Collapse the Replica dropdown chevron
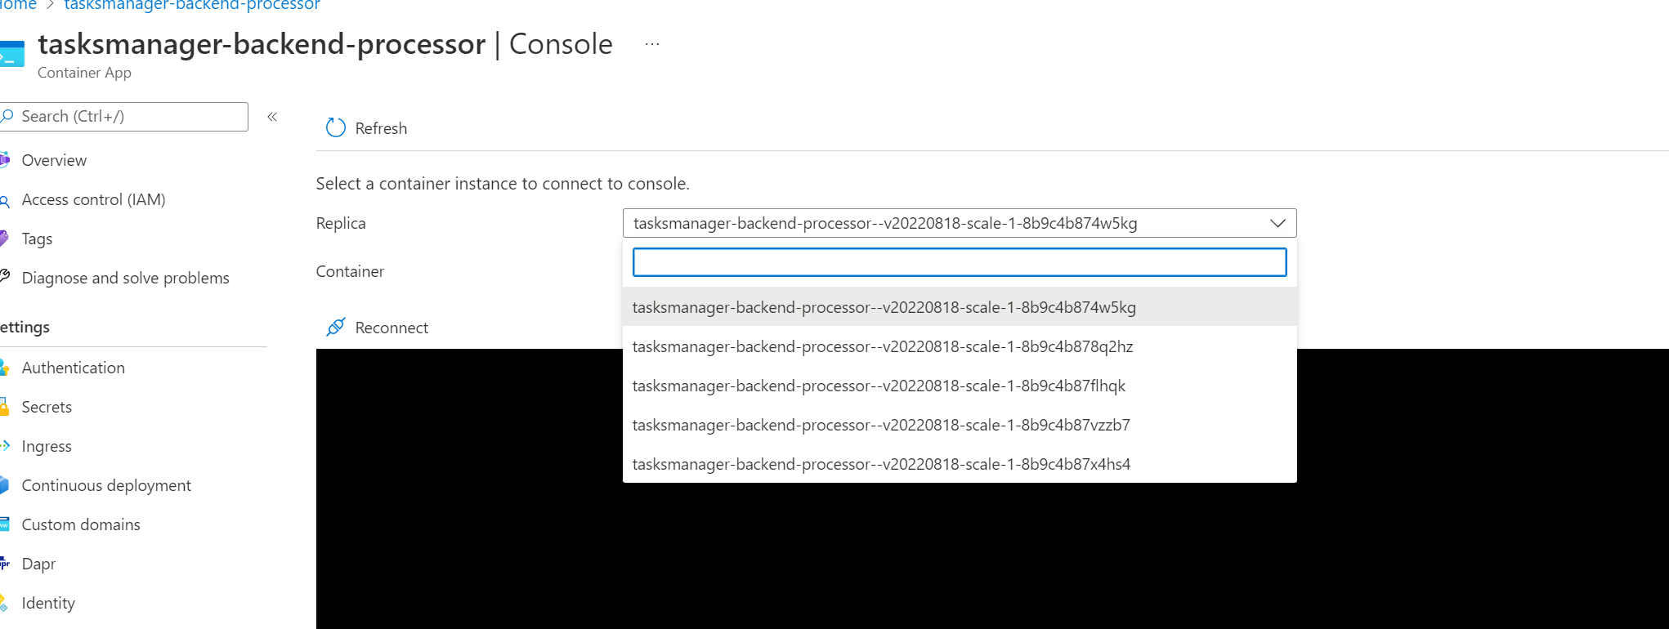1669x629 pixels. coord(1277,223)
